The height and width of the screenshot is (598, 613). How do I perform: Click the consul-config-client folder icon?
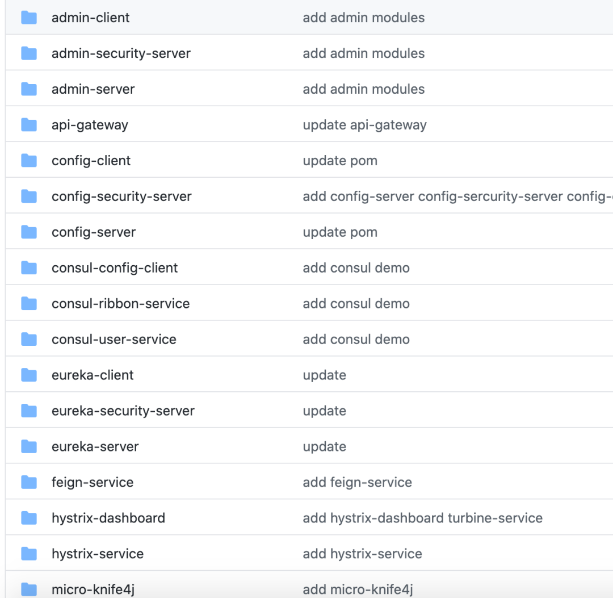pyautogui.click(x=29, y=267)
